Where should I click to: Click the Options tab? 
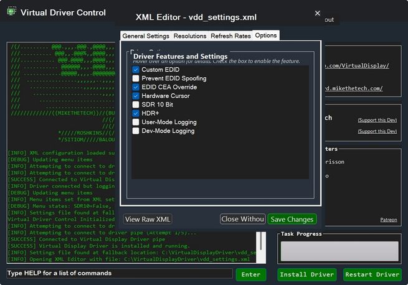[266, 35]
